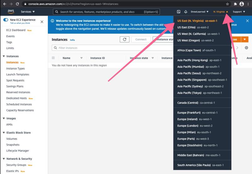Open the browser extensions puzzle icon
The width and height of the screenshot is (252, 174).
tap(235, 4)
